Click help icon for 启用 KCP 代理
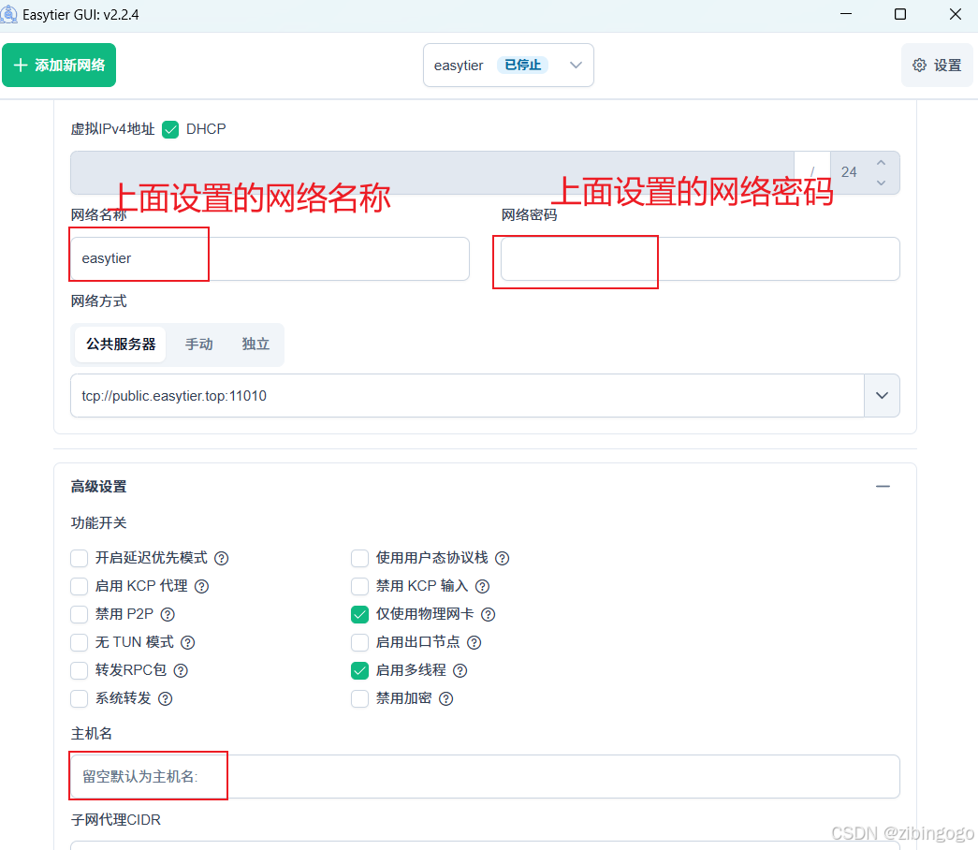The height and width of the screenshot is (850, 978). (201, 586)
